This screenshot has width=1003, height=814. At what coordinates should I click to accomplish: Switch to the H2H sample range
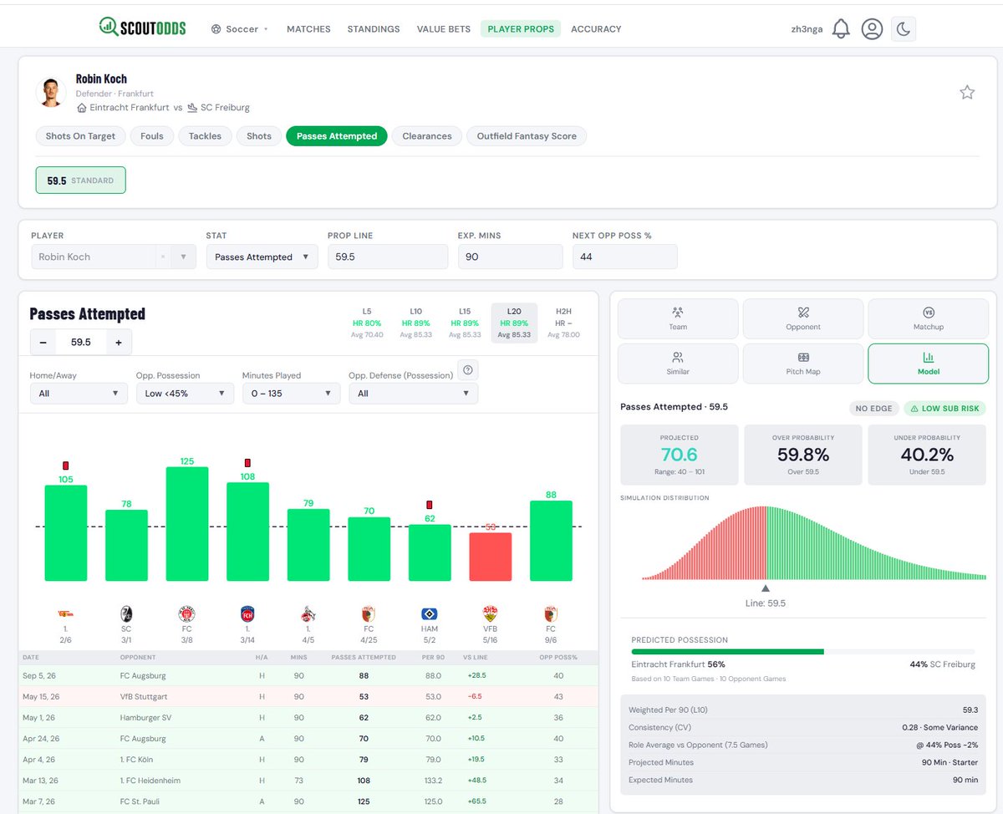click(563, 323)
